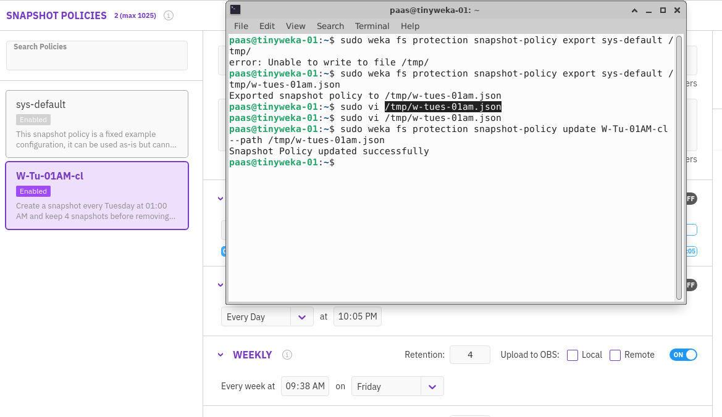Image resolution: width=722 pixels, height=417 pixels.
Task: Collapse the section above Every Day
Action: pos(220,285)
